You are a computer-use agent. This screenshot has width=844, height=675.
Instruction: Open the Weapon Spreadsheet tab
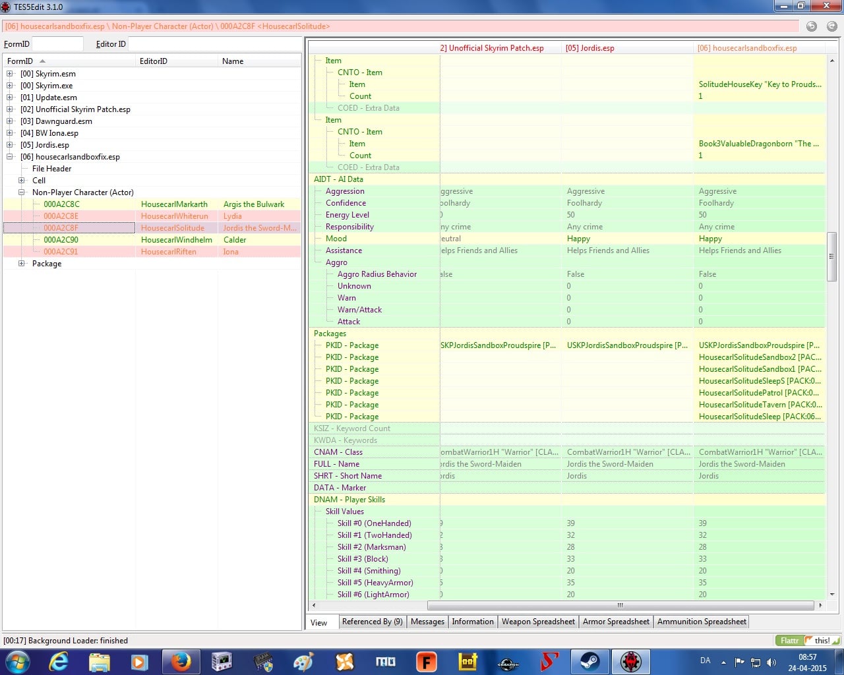point(538,622)
